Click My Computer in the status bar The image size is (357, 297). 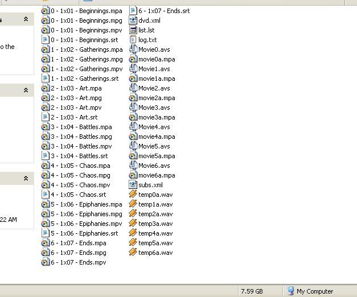point(310,291)
